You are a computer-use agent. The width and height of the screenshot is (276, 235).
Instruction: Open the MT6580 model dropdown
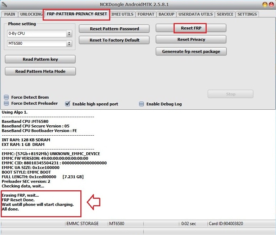(39, 43)
